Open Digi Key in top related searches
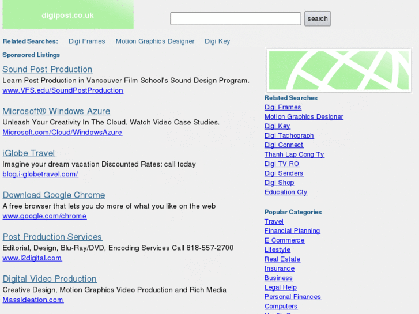 pos(217,41)
